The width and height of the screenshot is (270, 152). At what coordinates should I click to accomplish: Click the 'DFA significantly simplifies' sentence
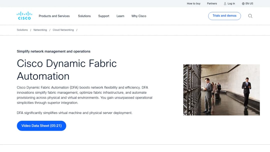pos(74,113)
